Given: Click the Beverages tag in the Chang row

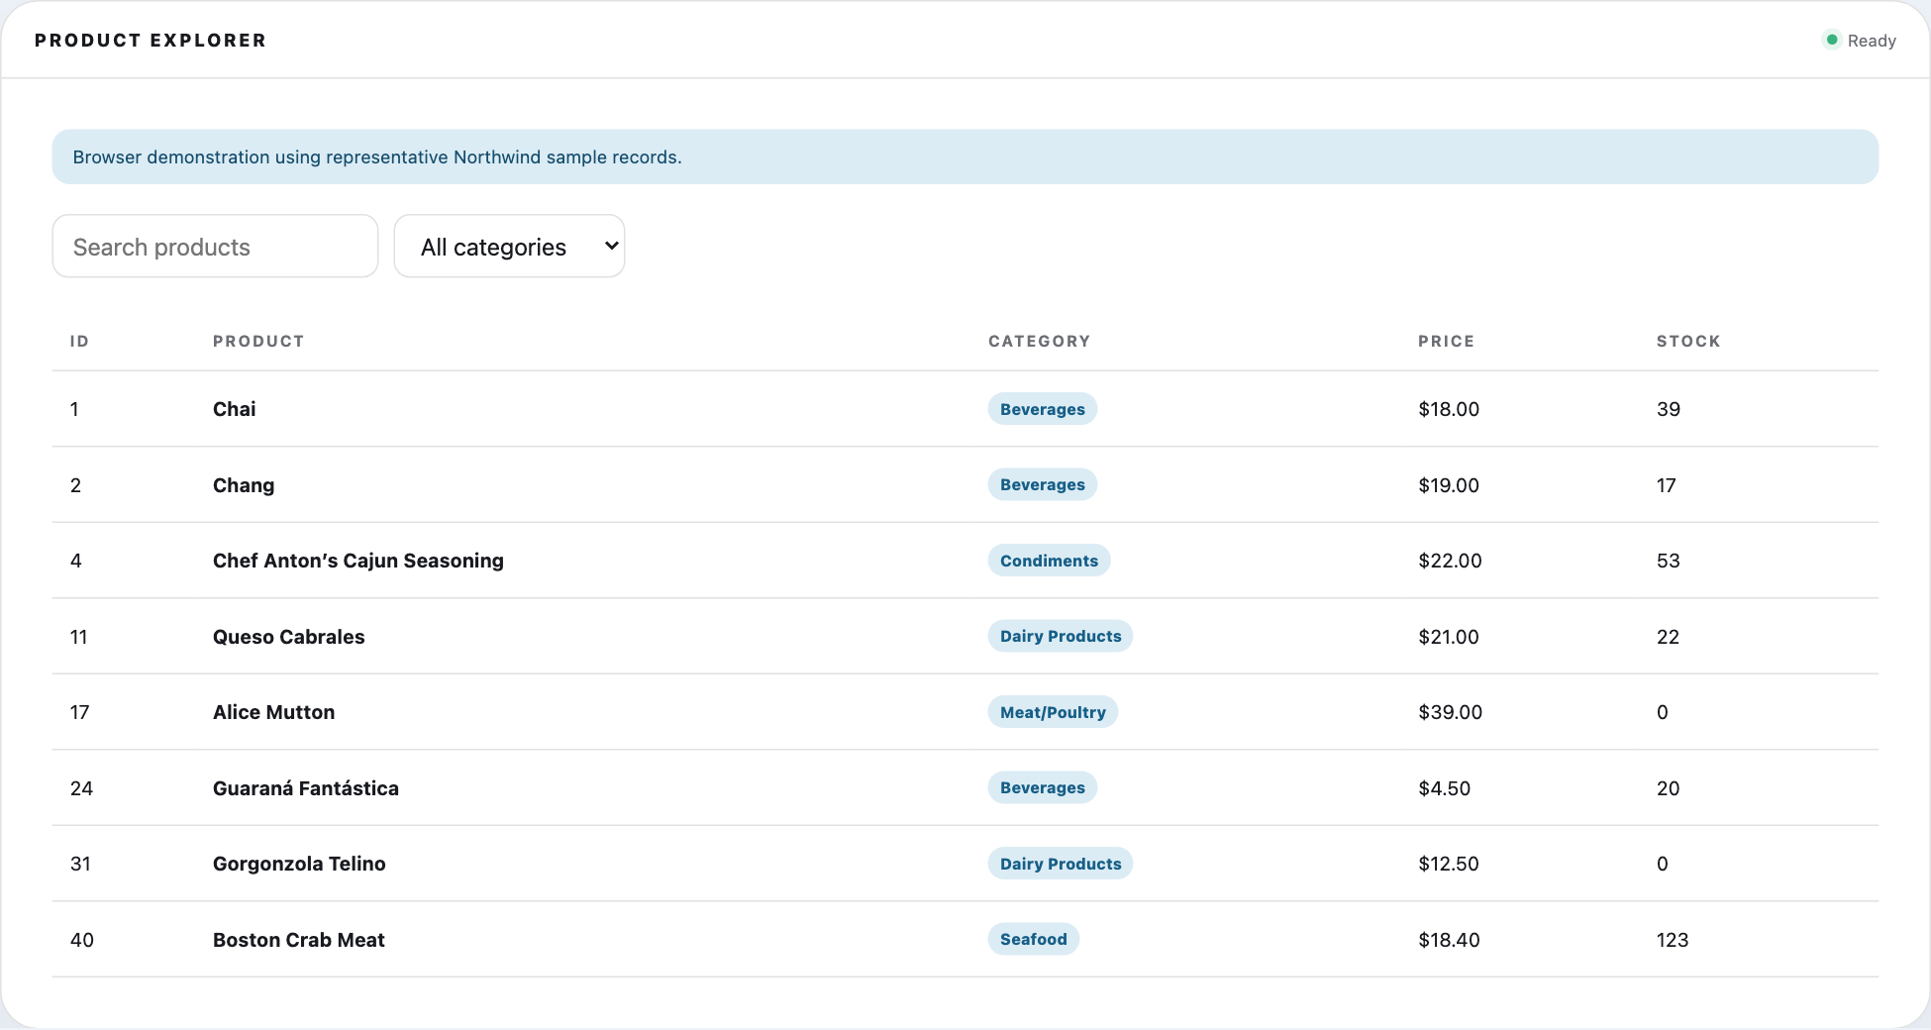Looking at the screenshot, I should tap(1042, 484).
